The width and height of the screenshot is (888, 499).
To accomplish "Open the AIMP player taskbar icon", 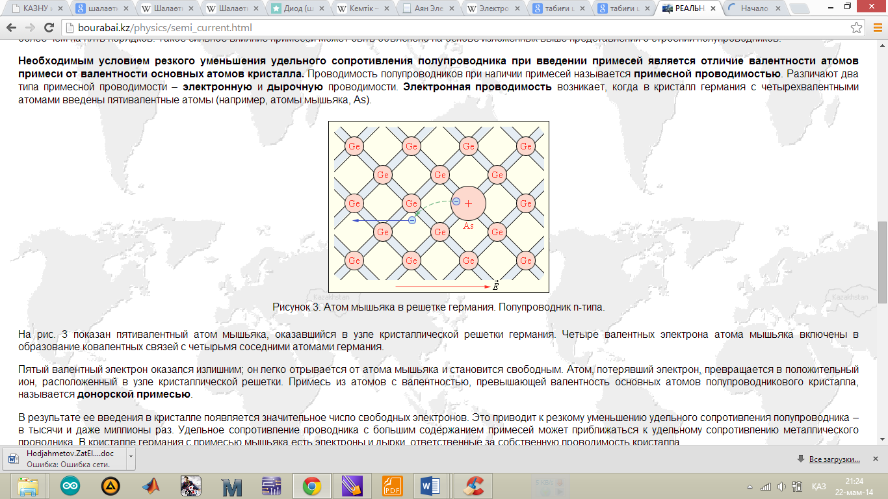I will point(111,485).
